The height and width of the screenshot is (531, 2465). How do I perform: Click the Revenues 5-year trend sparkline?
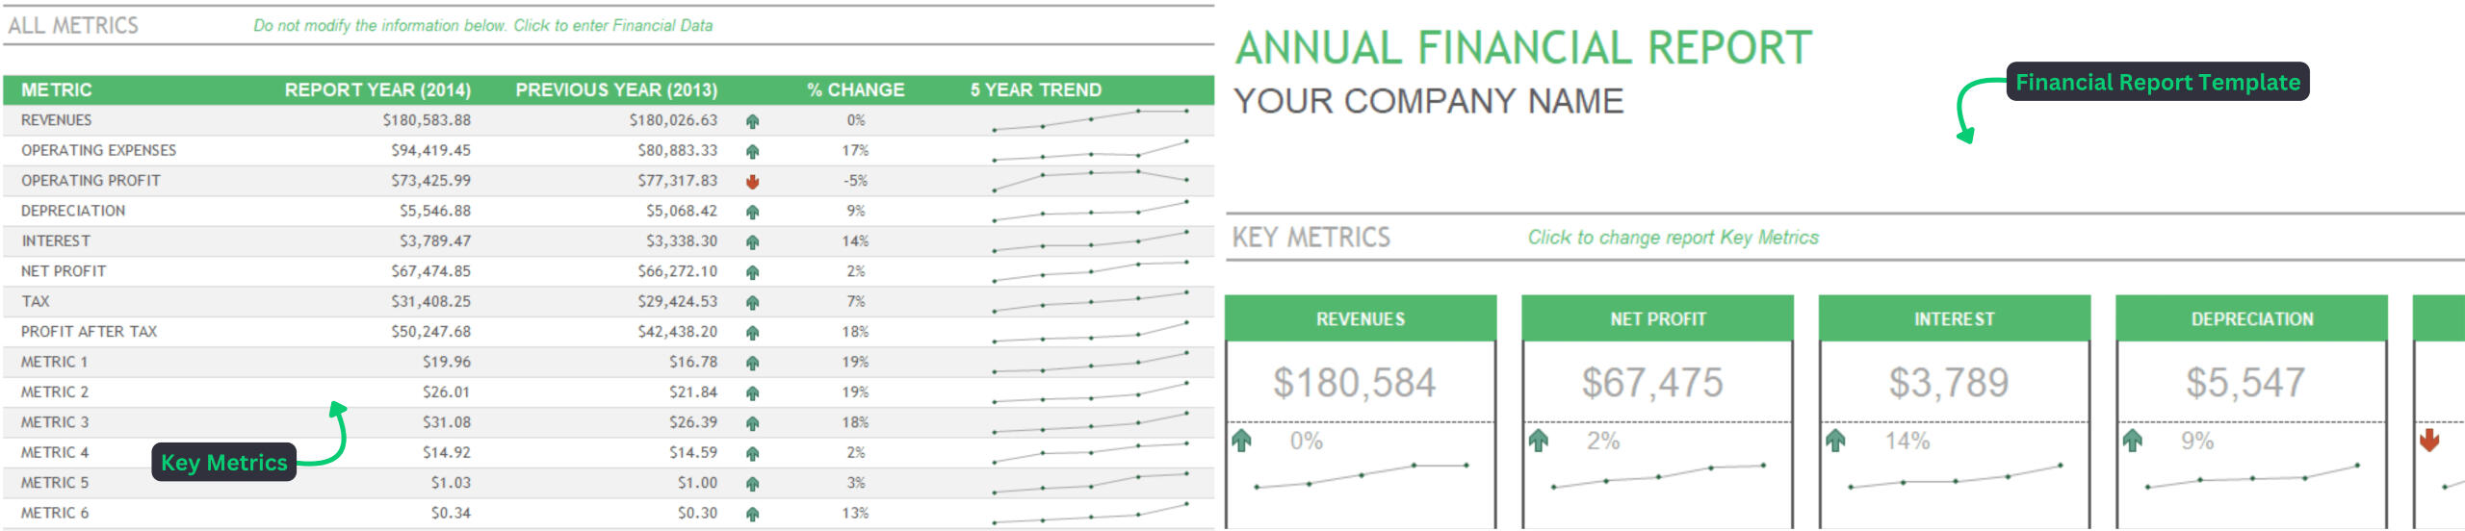point(1089,119)
